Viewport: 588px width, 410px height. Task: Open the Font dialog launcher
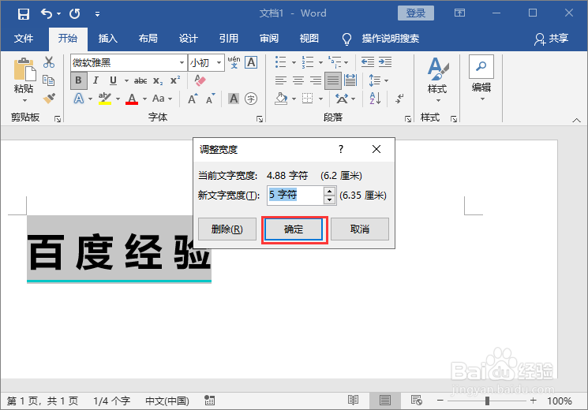click(260, 119)
